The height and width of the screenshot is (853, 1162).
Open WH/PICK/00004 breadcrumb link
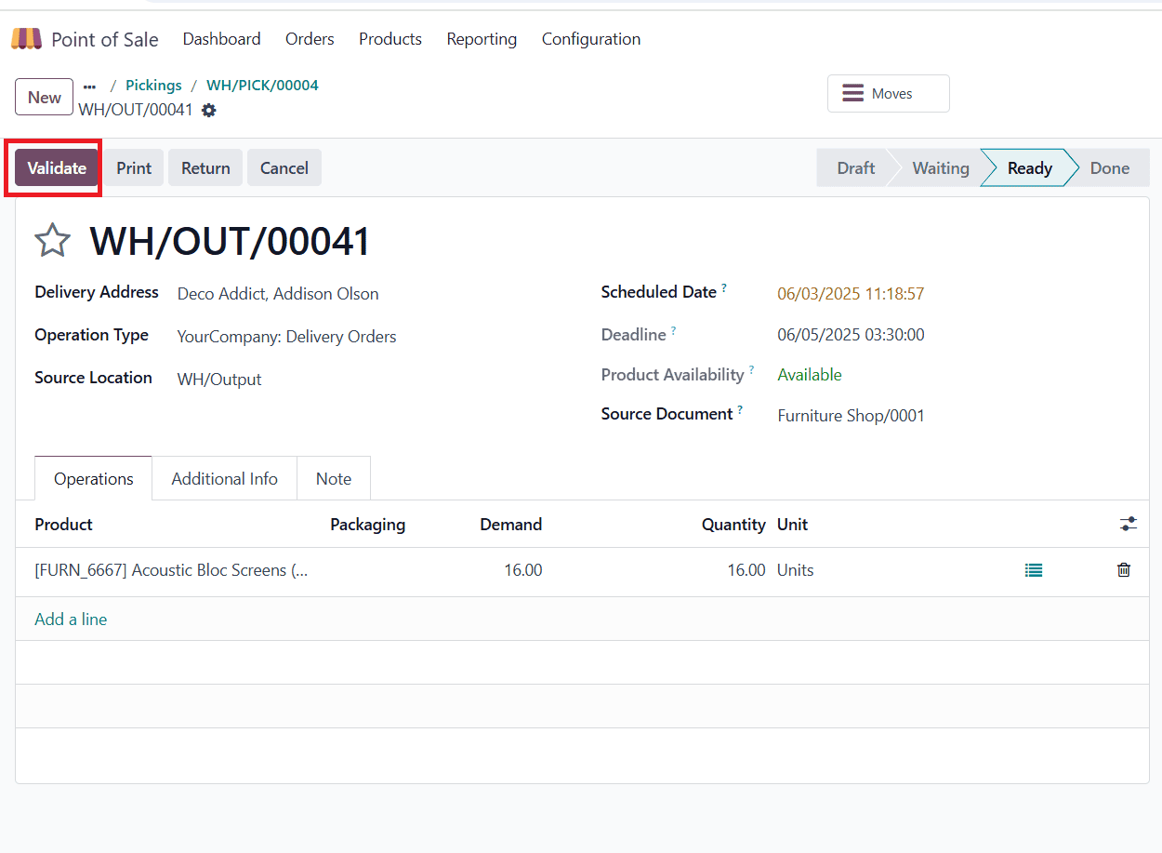point(262,86)
